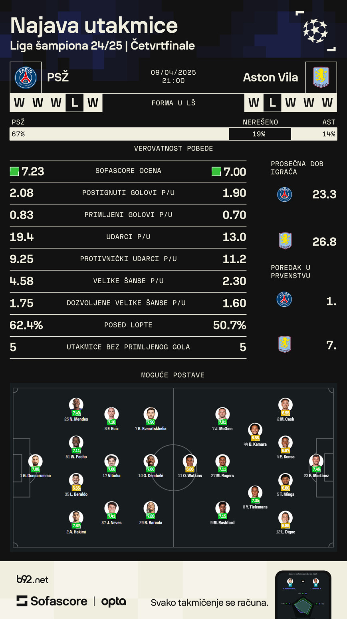The height and width of the screenshot is (619, 347).
Task: Click the PSG crest in the header
Action: click(26, 77)
